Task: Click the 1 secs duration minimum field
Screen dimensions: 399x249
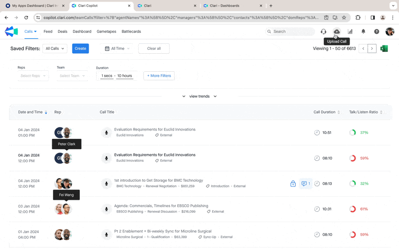Action: [107, 76]
